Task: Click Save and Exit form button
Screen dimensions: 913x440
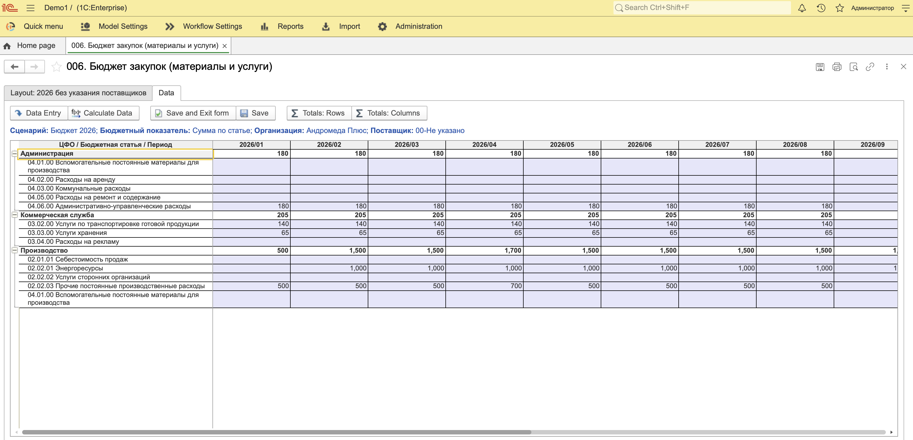Action: (x=193, y=113)
